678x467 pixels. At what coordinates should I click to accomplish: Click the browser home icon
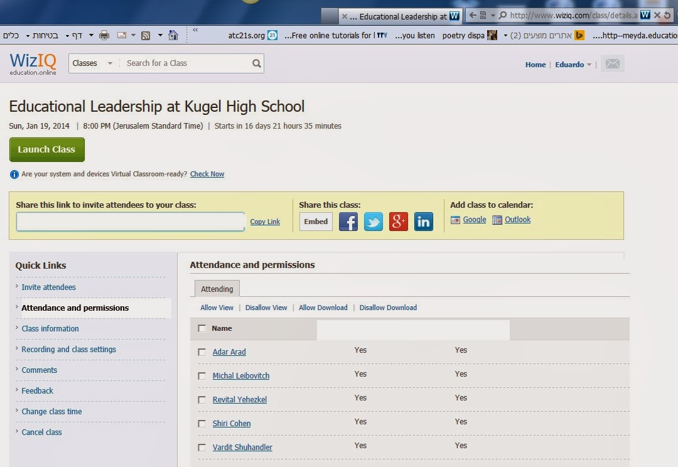[x=173, y=35]
